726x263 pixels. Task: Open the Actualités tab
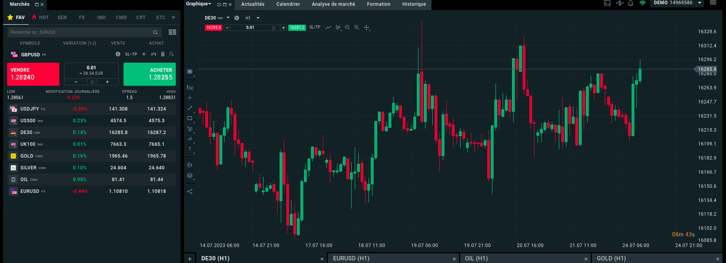pyautogui.click(x=253, y=4)
